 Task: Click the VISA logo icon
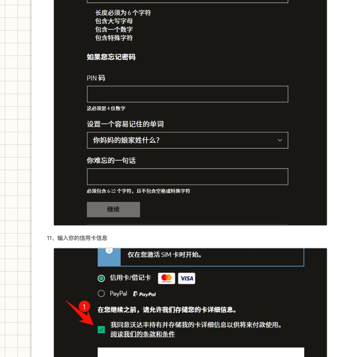(187, 278)
